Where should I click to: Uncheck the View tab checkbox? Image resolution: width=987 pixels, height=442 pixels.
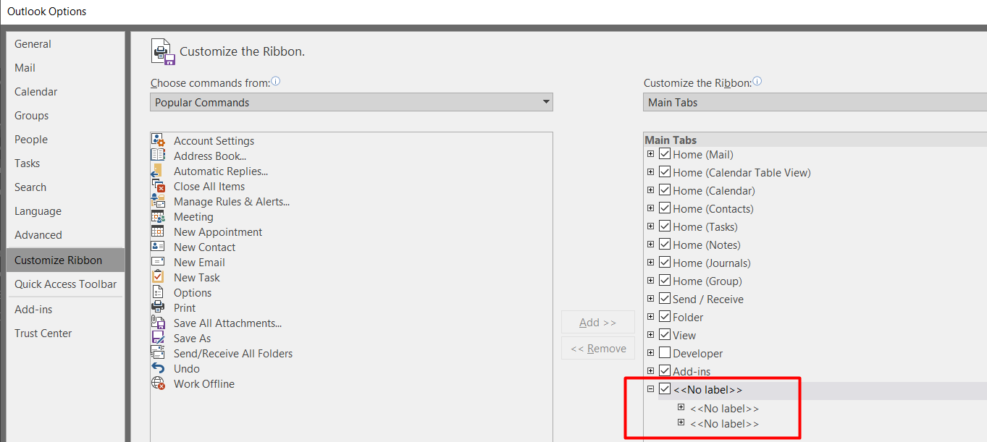point(665,335)
